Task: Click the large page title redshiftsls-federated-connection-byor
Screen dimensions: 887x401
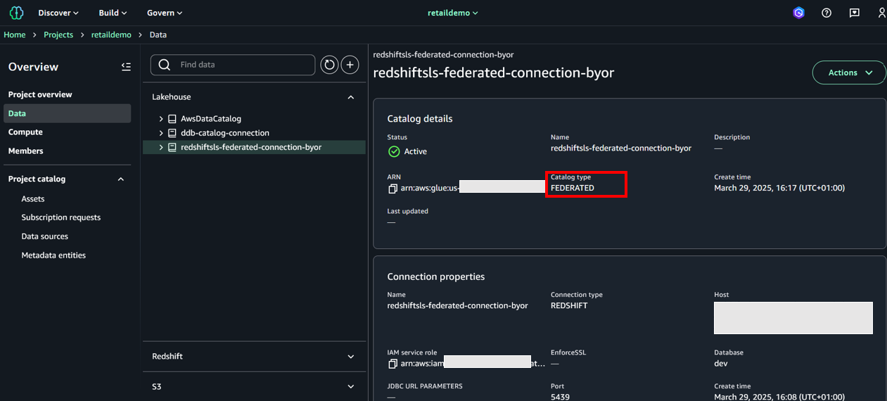Action: click(494, 72)
